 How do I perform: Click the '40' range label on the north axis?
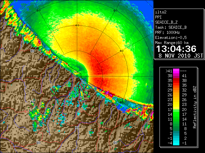point(77,25)
